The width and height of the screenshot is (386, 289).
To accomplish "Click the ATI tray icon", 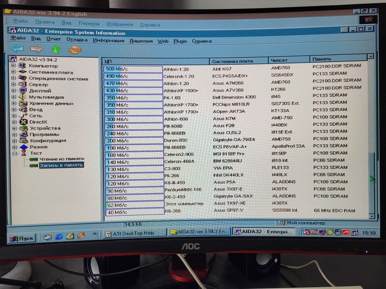I will click(x=346, y=232).
